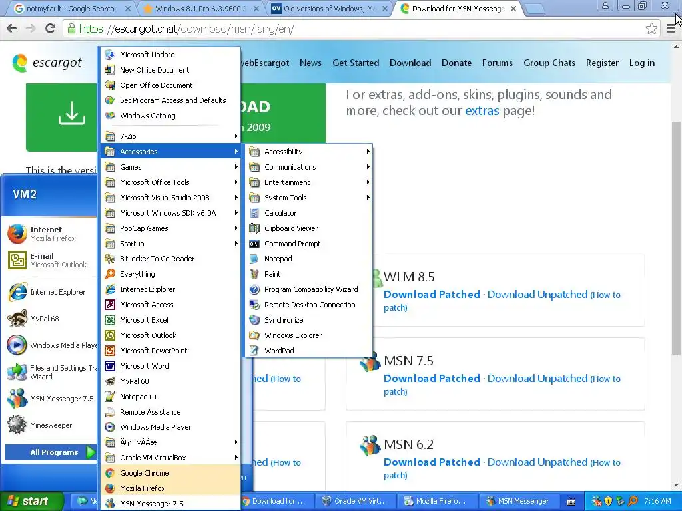
Task: Switch to MSN Messenger taskbar button
Action: (518, 501)
